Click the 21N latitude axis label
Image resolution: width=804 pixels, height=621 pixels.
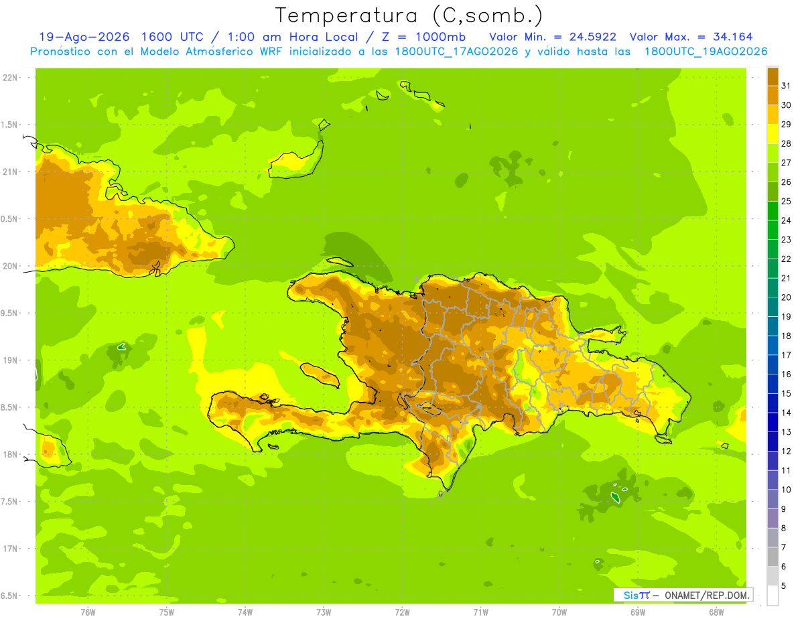(10, 171)
